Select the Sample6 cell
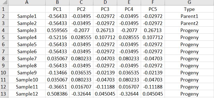 (27, 52)
